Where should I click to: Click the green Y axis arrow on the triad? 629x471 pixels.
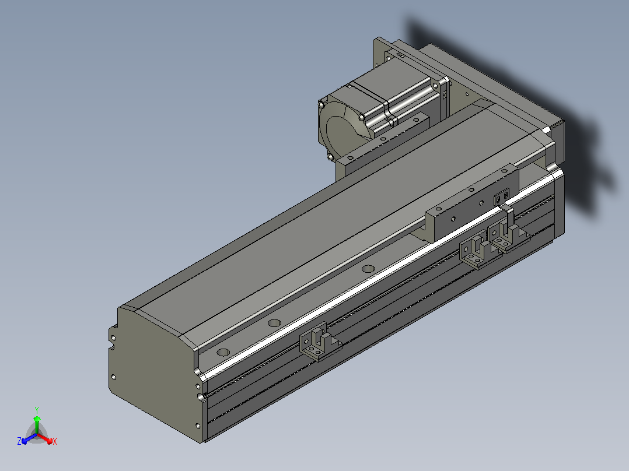tap(37, 424)
